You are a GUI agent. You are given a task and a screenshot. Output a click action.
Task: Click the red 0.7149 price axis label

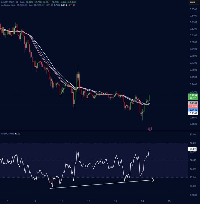point(193,106)
